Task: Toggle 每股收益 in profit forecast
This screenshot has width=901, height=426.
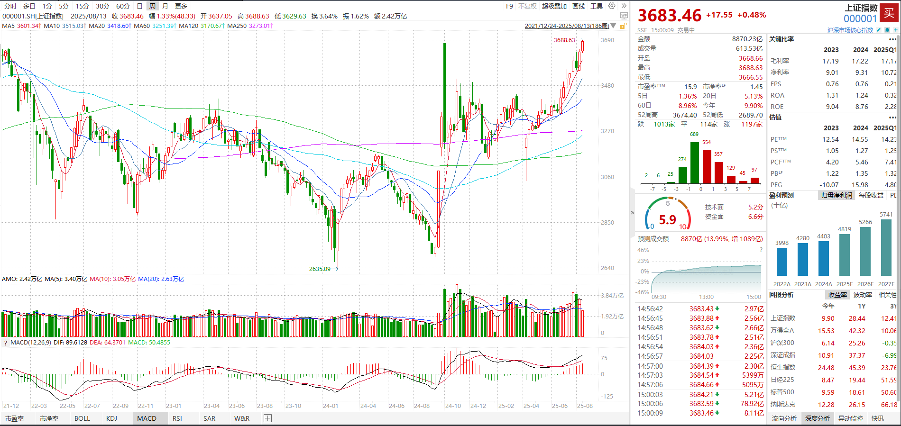Action: click(871, 195)
